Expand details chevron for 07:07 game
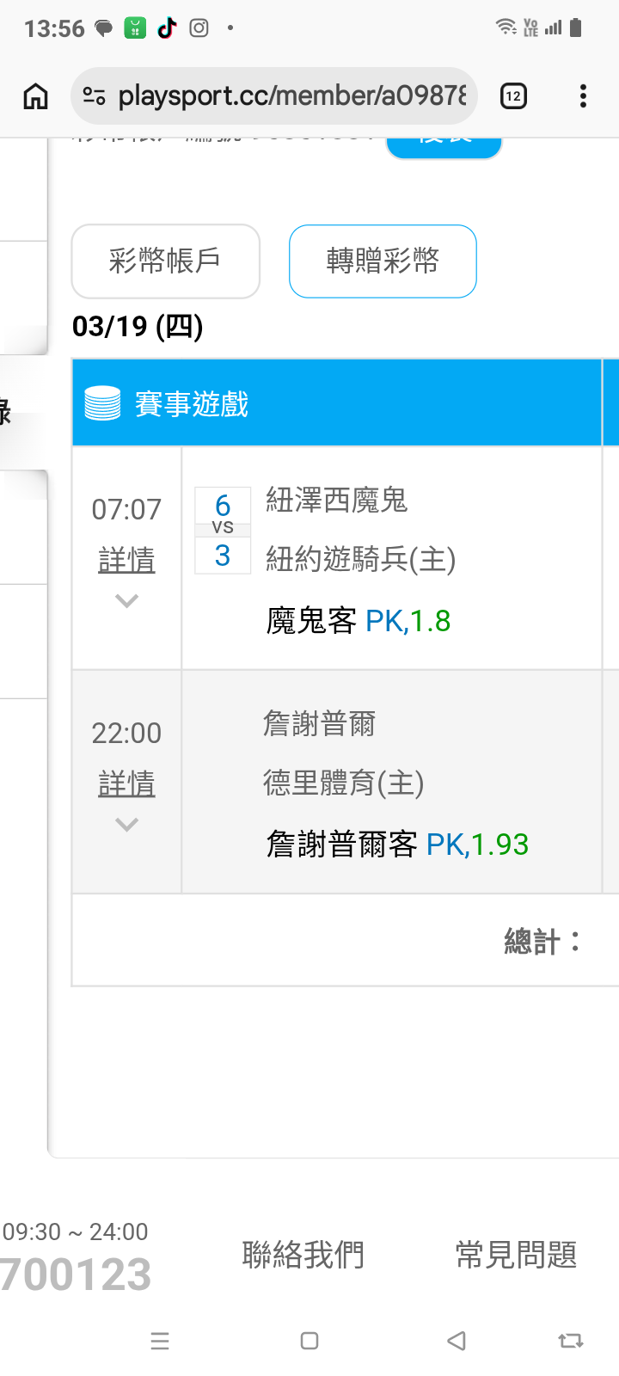619x1376 pixels. pyautogui.click(x=126, y=601)
